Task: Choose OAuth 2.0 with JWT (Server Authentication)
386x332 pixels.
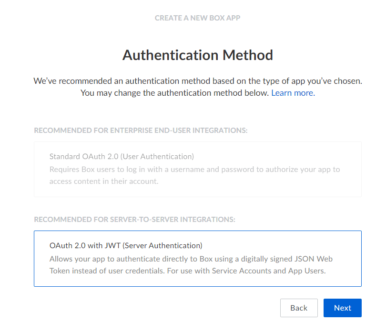Action: click(198, 259)
